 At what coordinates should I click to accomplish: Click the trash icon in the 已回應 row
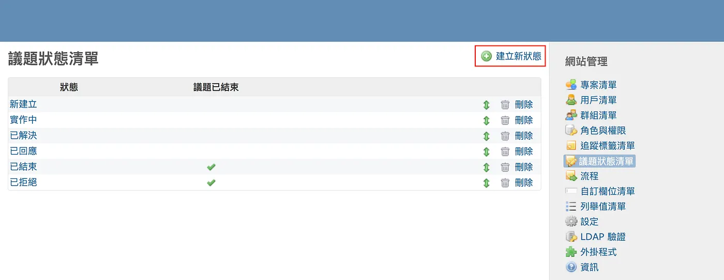tap(505, 152)
